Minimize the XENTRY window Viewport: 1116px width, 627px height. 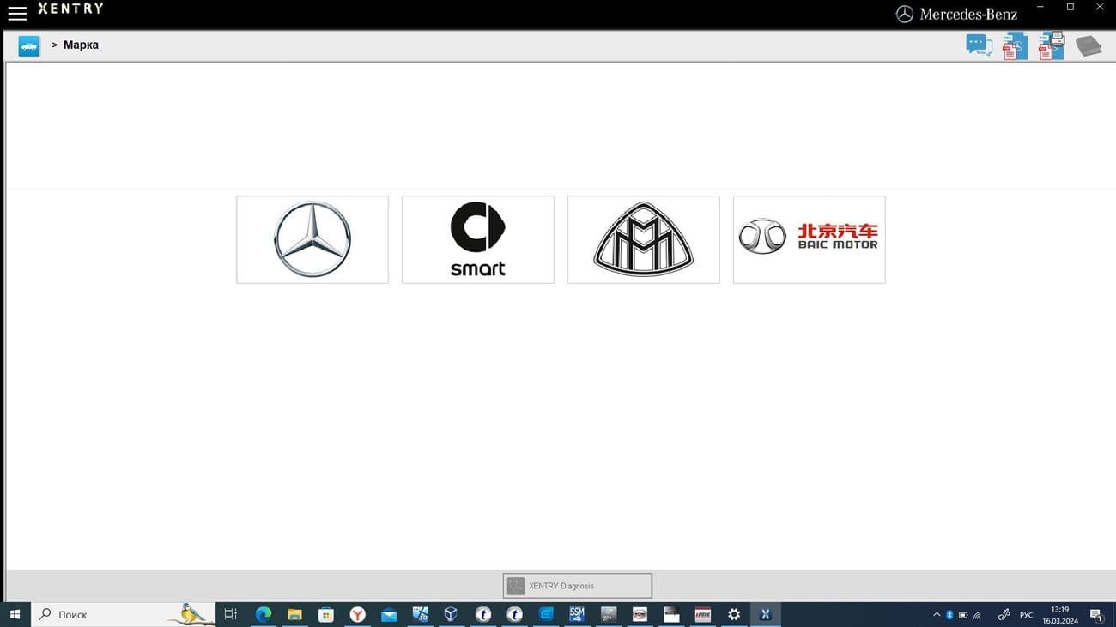[1040, 7]
